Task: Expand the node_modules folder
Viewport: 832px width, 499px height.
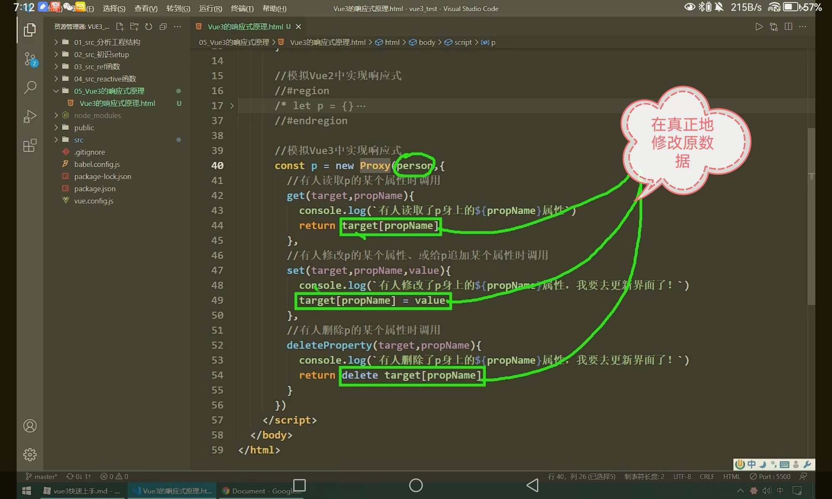Action: (x=97, y=116)
